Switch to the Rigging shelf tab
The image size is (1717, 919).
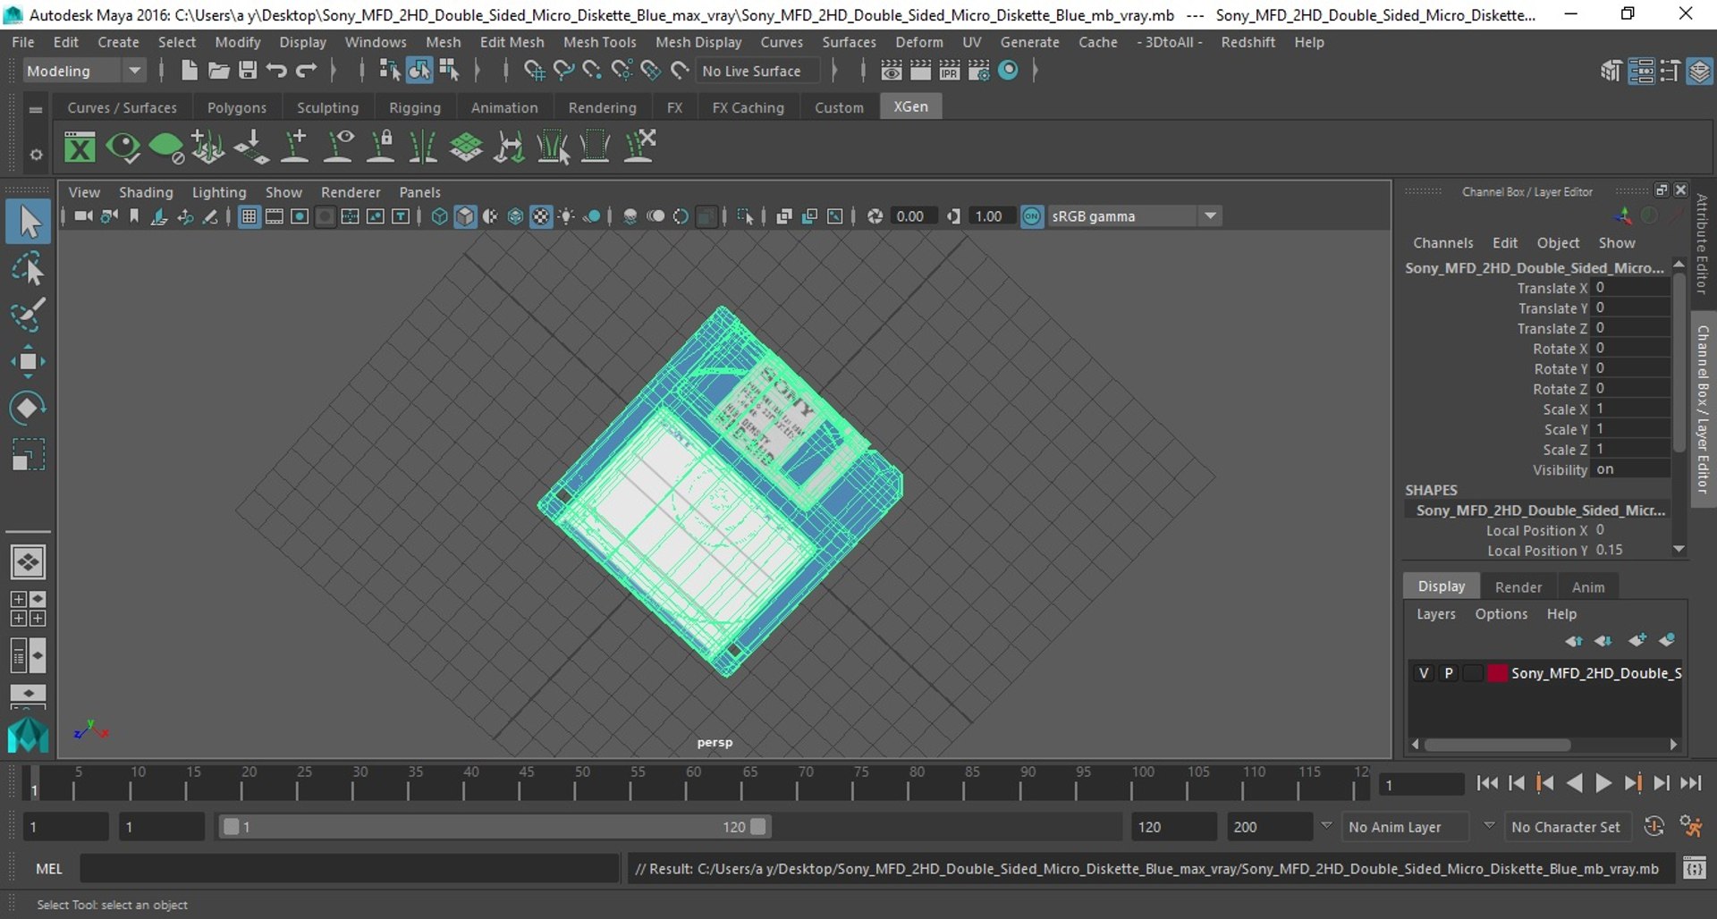click(414, 107)
